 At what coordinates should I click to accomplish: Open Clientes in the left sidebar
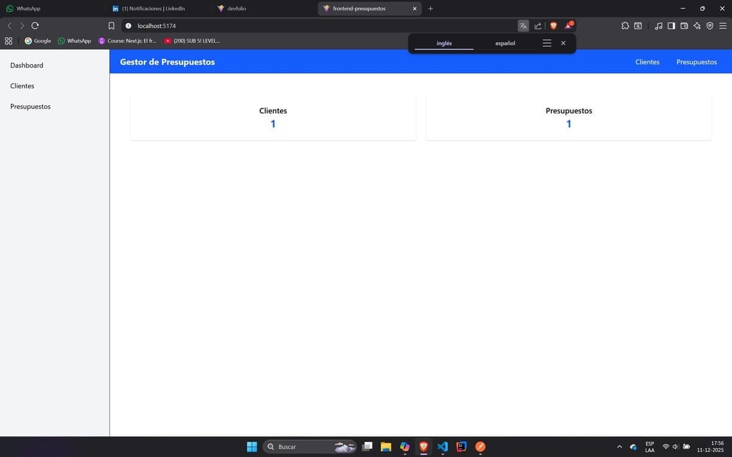point(23,86)
